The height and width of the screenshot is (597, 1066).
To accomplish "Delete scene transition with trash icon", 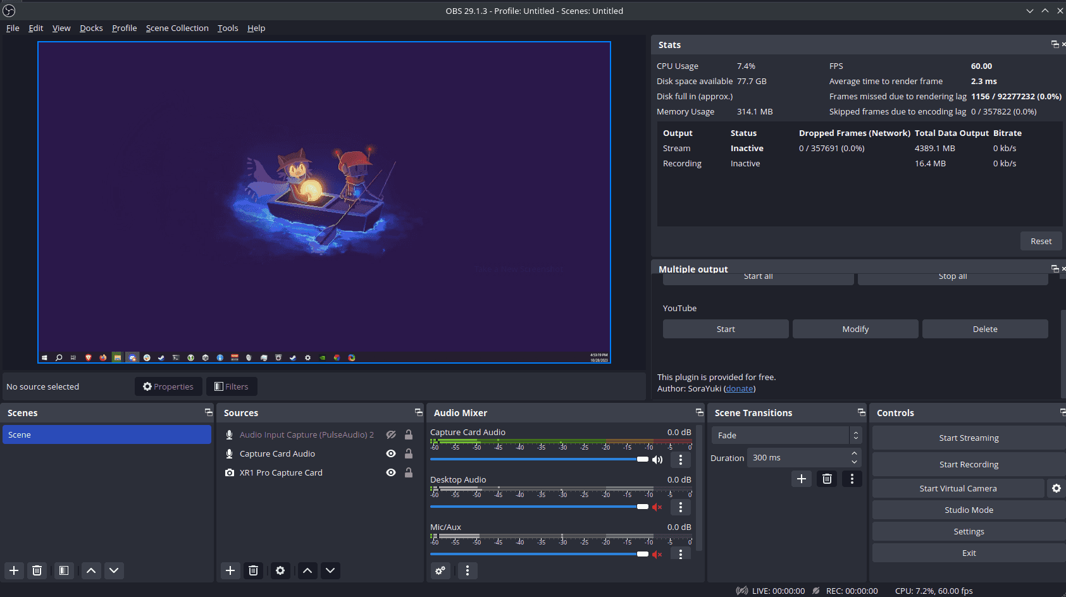I will tap(827, 479).
